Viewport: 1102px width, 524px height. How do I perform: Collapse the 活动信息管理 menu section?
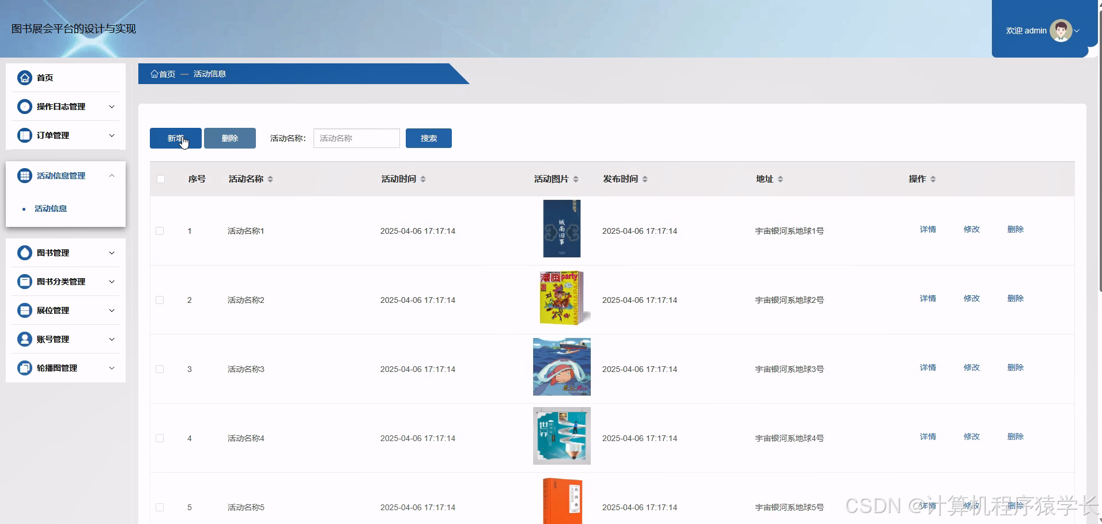pos(112,176)
